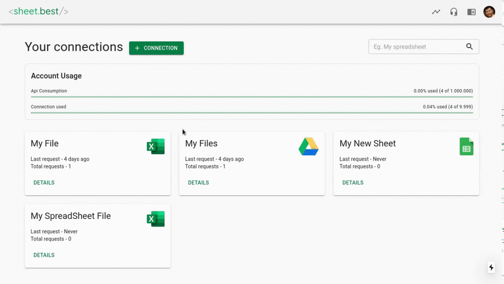Open details for My New Sheet
The image size is (504, 284).
(353, 183)
